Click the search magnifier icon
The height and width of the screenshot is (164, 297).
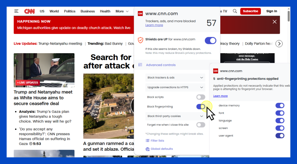point(235,11)
